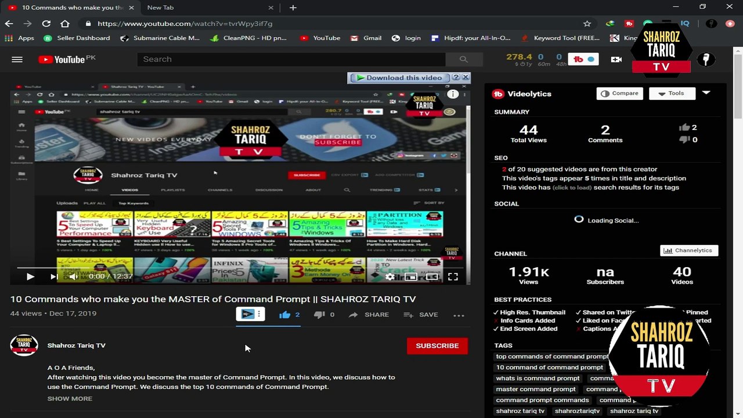Switch to miniplayer mode
The width and height of the screenshot is (743, 418).
pos(411,277)
